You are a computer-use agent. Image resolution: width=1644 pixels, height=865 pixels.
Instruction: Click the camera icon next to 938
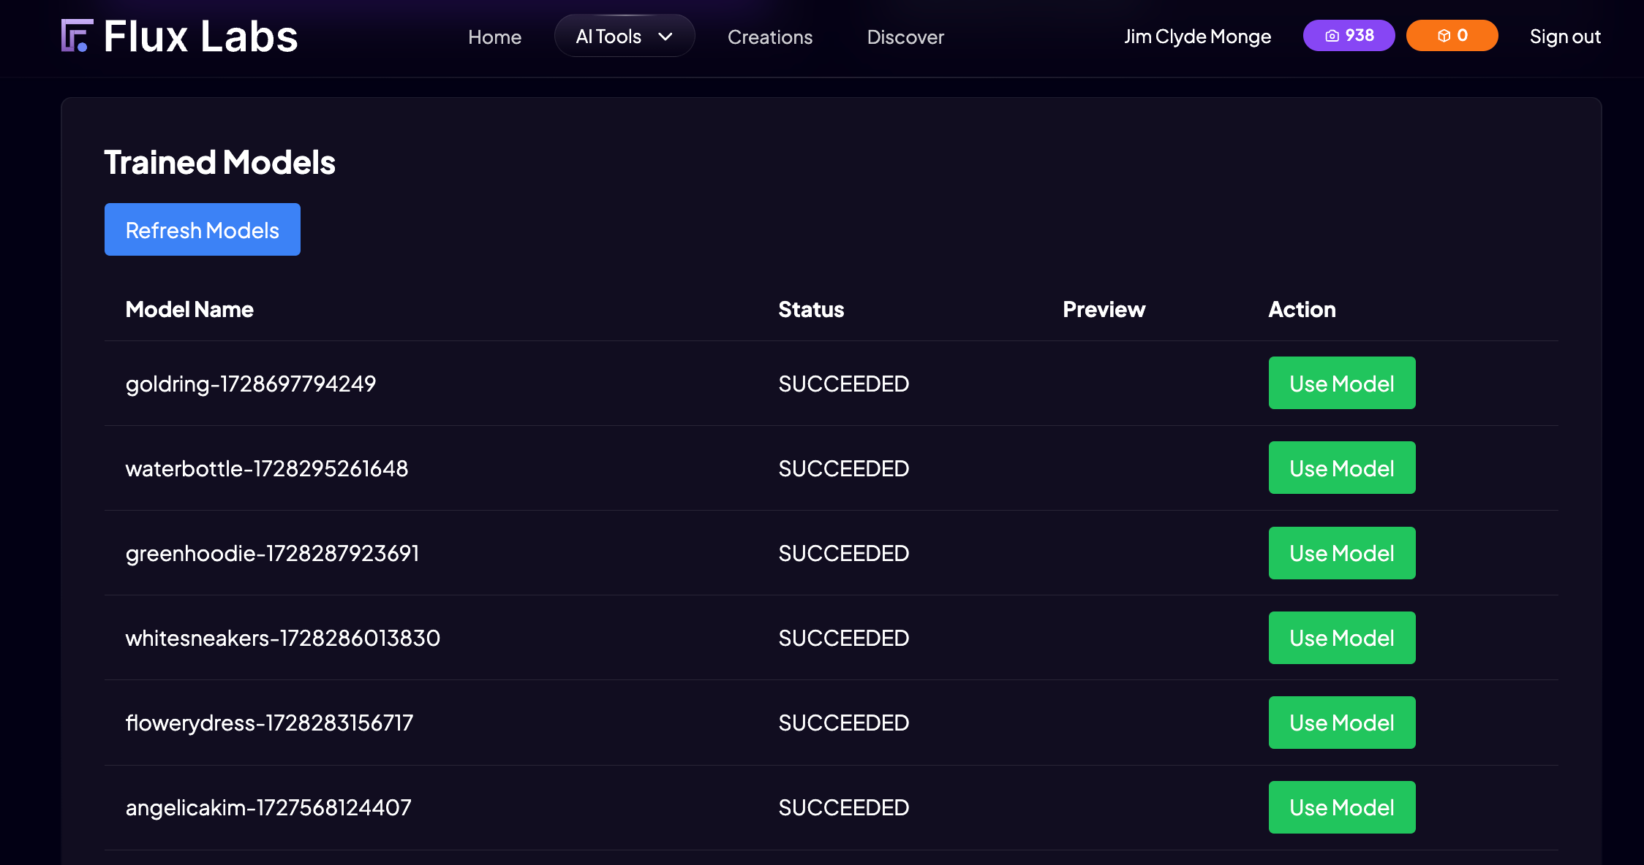1332,36
